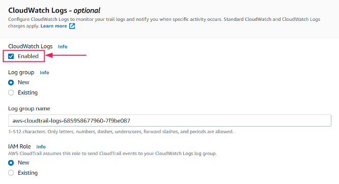Click the "Enabled" checkbox label text
The width and height of the screenshot is (339, 184).
coord(28,56)
